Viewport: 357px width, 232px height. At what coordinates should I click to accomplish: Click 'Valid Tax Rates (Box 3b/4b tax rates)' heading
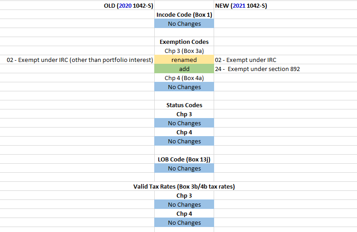coord(184,187)
